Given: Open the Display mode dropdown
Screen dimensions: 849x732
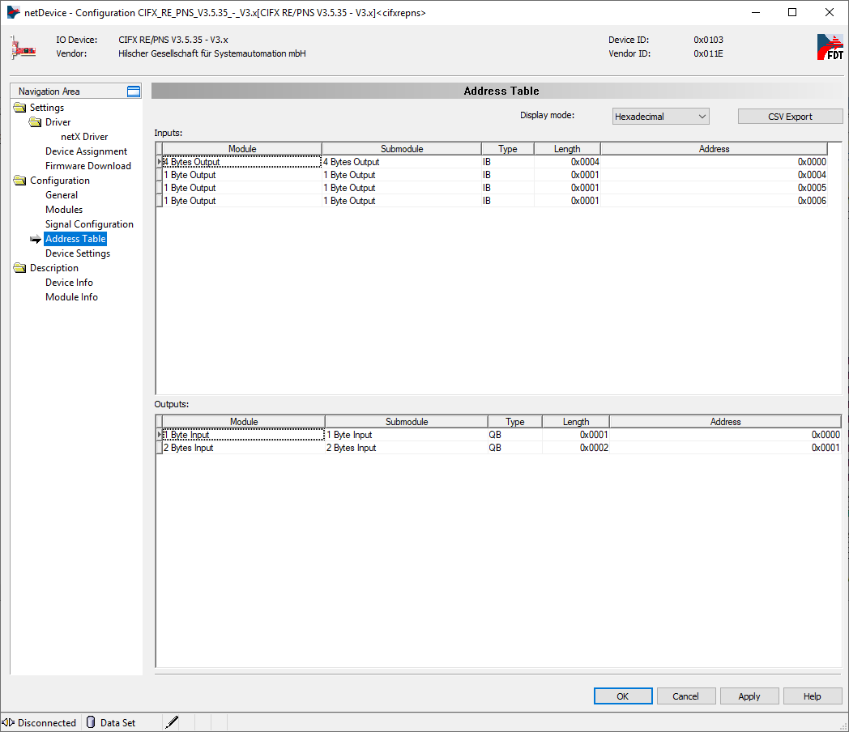Looking at the screenshot, I should tap(660, 117).
